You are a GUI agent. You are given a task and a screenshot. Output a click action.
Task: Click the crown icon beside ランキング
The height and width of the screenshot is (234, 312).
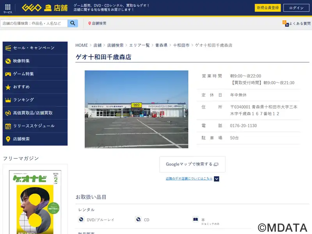[x=8, y=100]
